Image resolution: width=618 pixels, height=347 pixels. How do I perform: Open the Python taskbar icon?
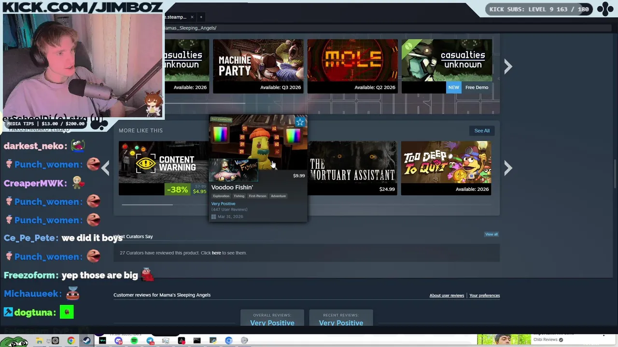pos(213,341)
